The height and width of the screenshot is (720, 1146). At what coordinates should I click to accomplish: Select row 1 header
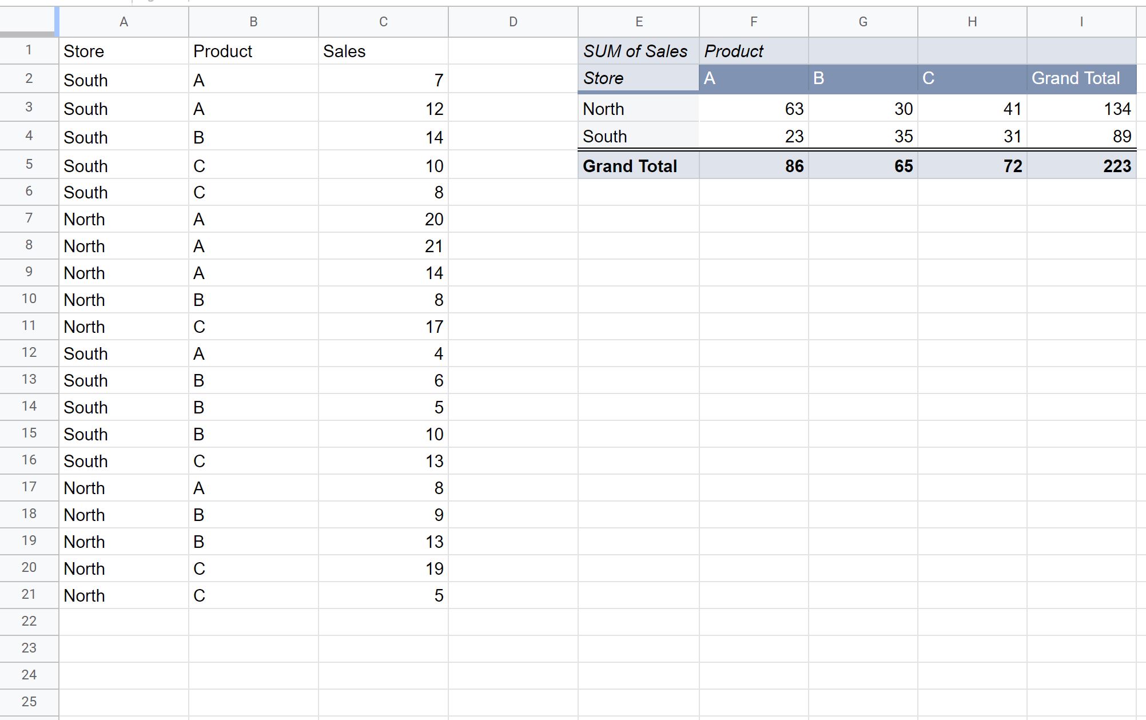pyautogui.click(x=29, y=50)
